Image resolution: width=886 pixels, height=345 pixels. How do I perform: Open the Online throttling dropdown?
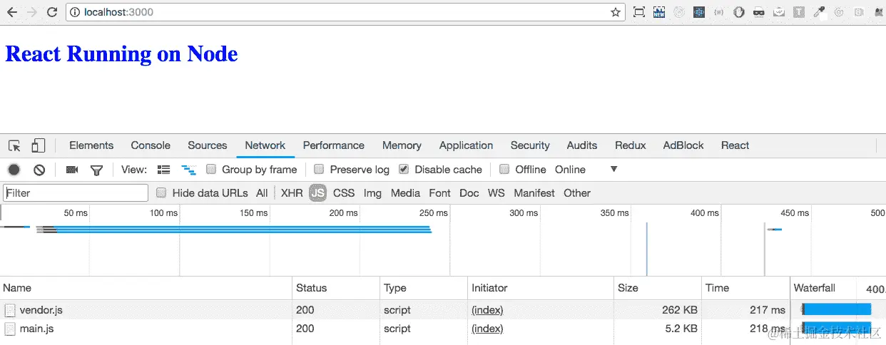pos(570,170)
